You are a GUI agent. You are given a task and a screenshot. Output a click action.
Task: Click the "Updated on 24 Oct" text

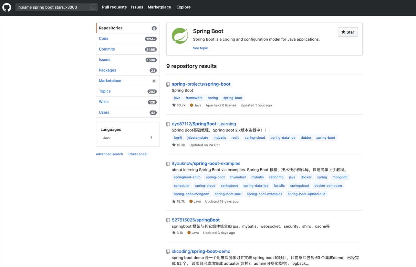pyautogui.click(x=204, y=145)
